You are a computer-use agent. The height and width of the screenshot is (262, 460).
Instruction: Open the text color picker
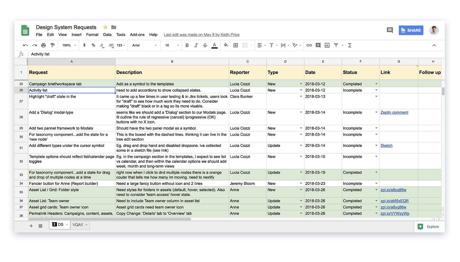(214, 45)
